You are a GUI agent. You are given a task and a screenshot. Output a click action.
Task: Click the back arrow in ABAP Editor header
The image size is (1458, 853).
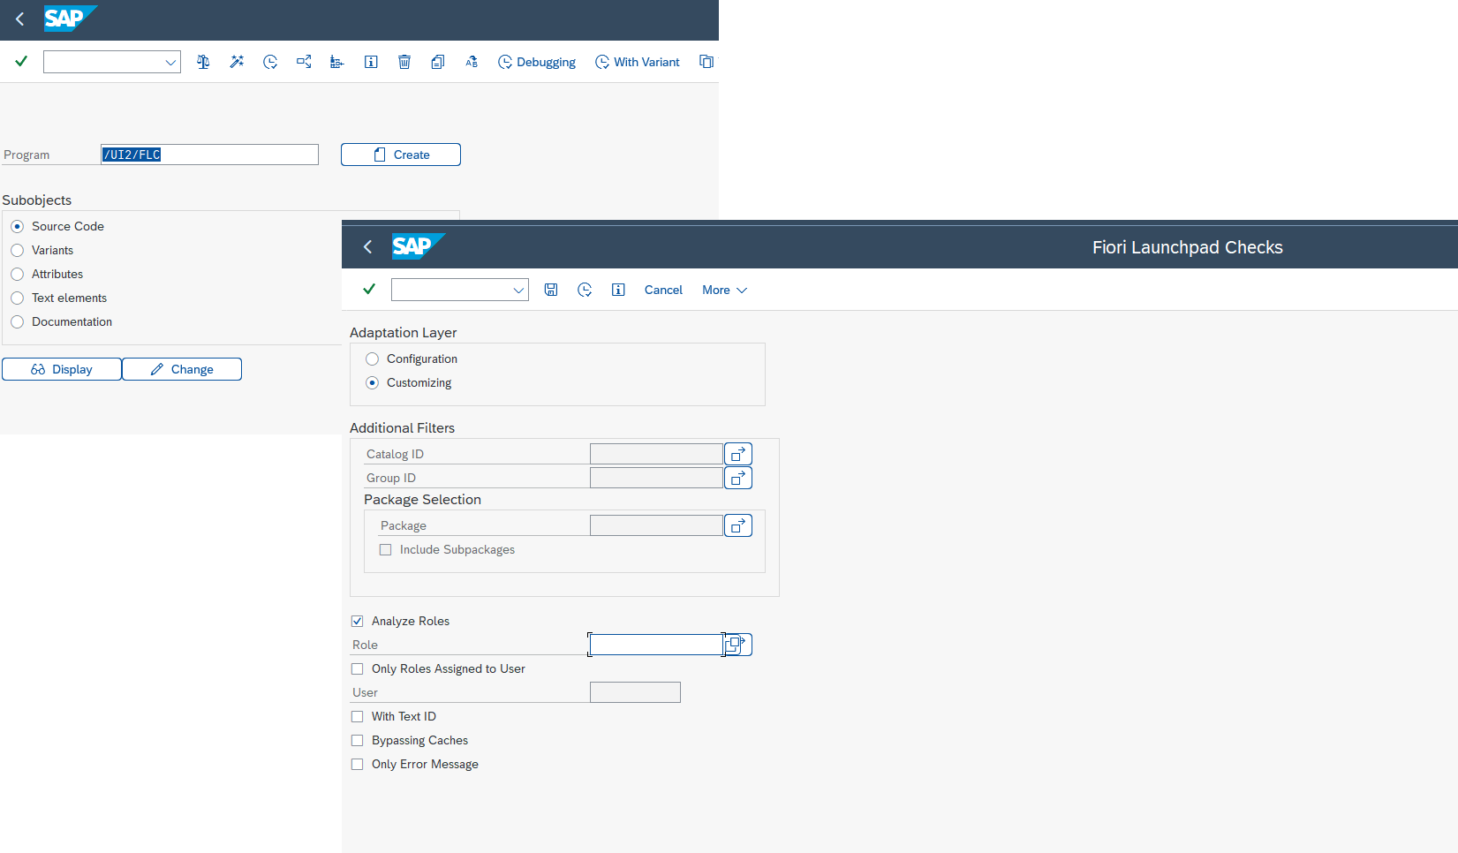point(19,19)
